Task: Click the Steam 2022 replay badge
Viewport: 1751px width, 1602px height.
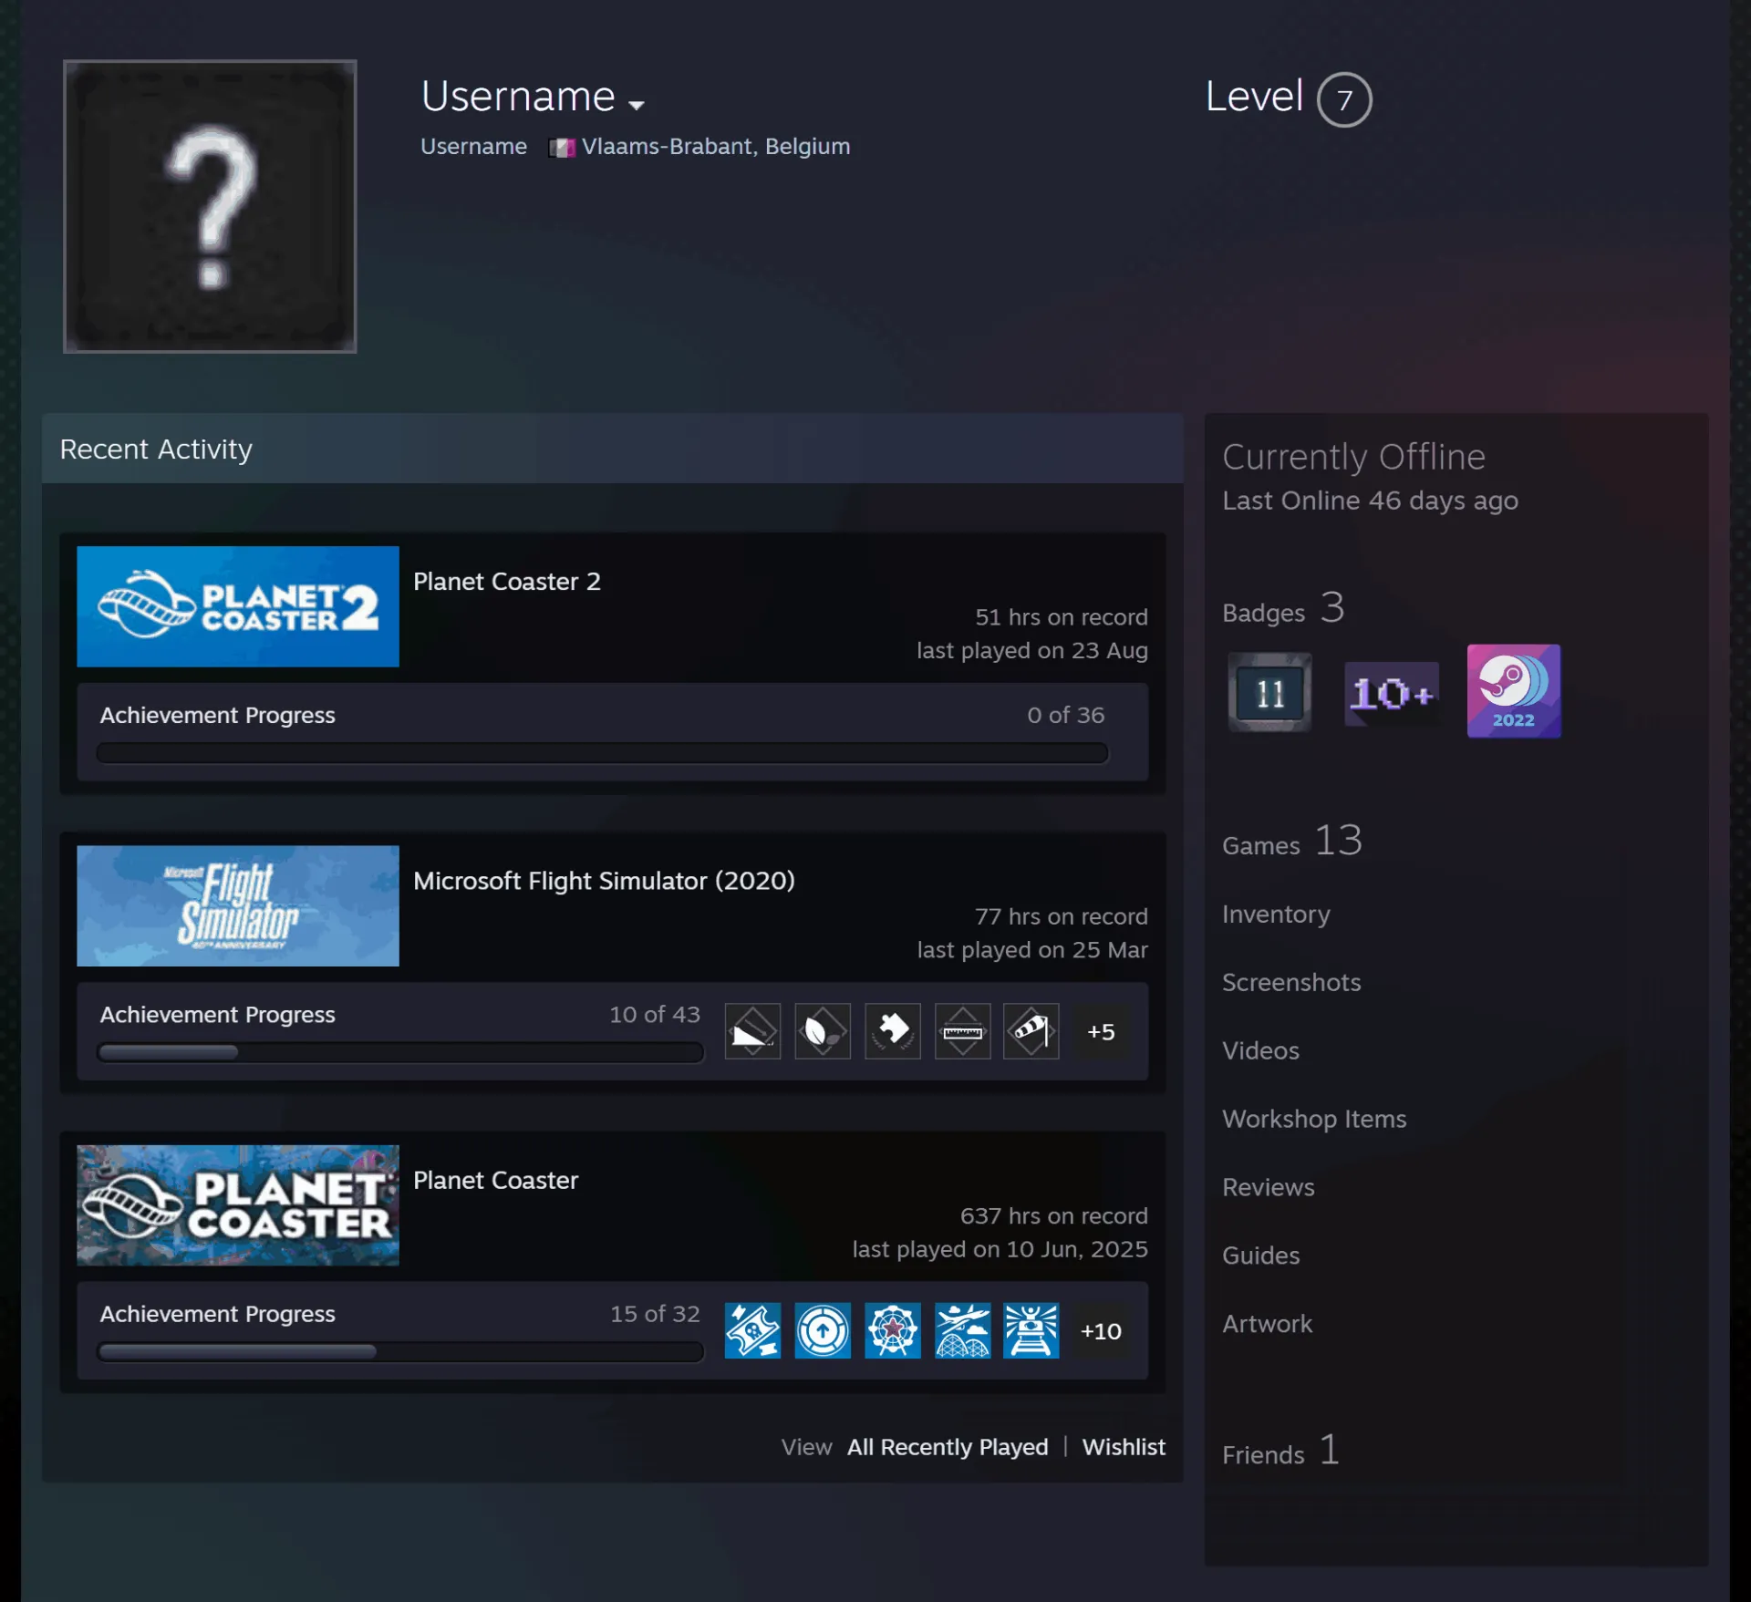Action: (x=1513, y=691)
